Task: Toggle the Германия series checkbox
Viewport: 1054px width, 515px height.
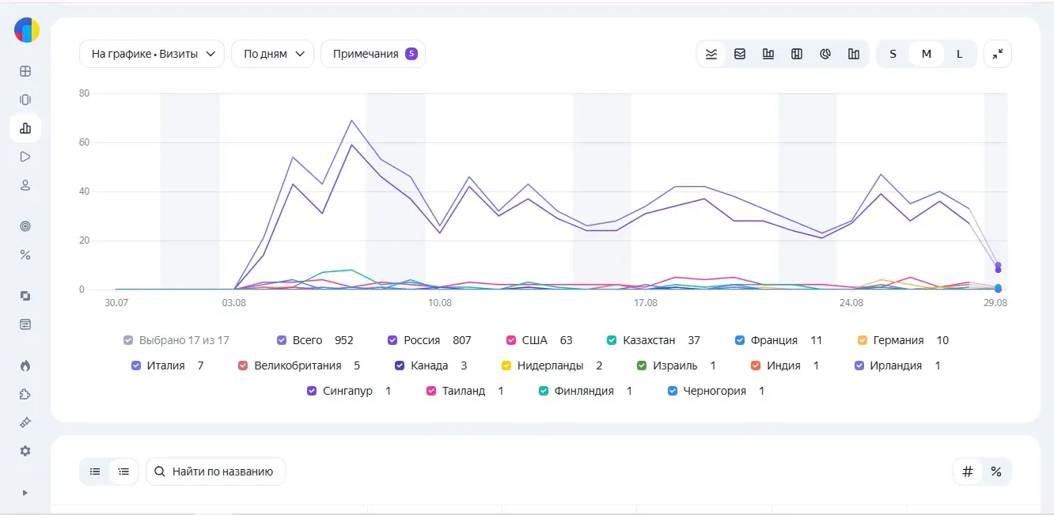Action: pos(863,340)
